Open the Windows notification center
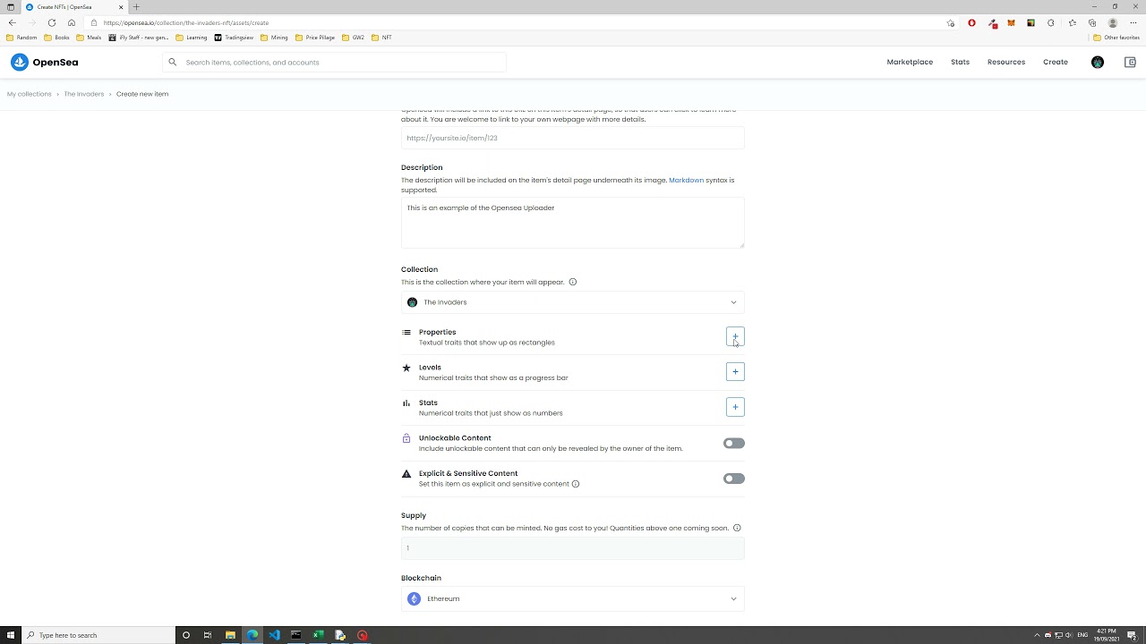The image size is (1146, 644). (1133, 635)
